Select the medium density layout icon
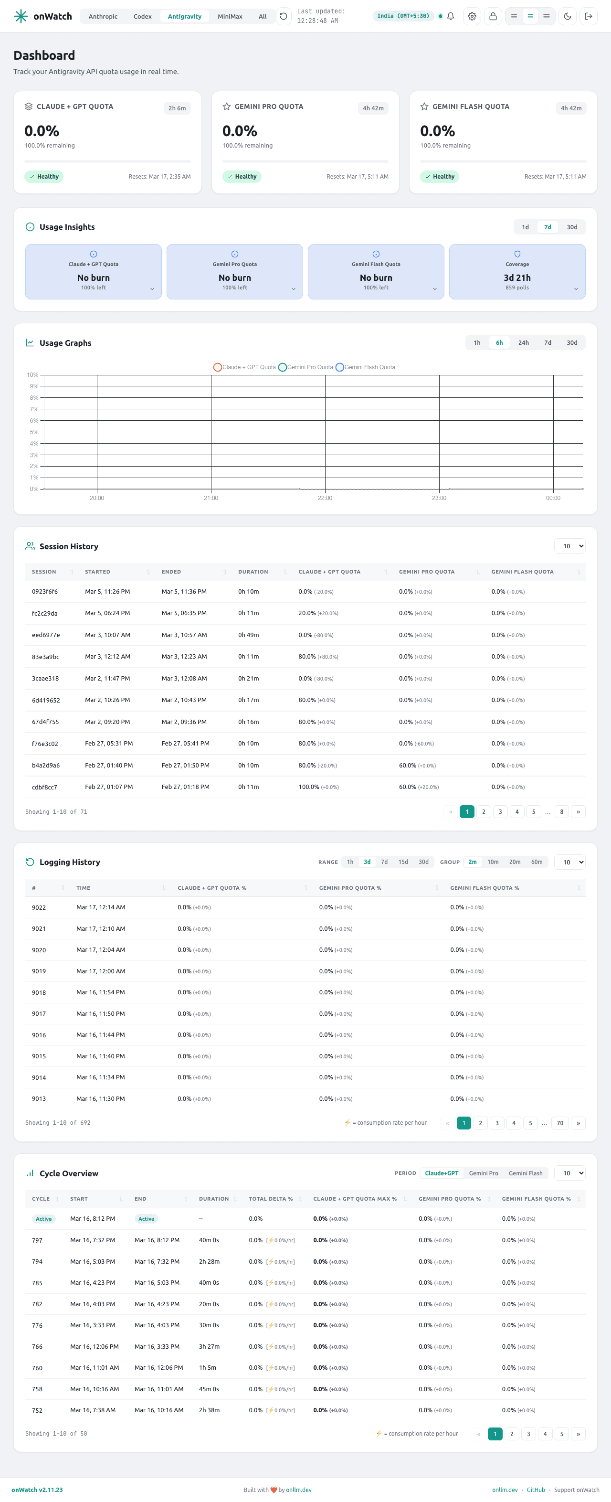The image size is (611, 1502). pyautogui.click(x=530, y=16)
